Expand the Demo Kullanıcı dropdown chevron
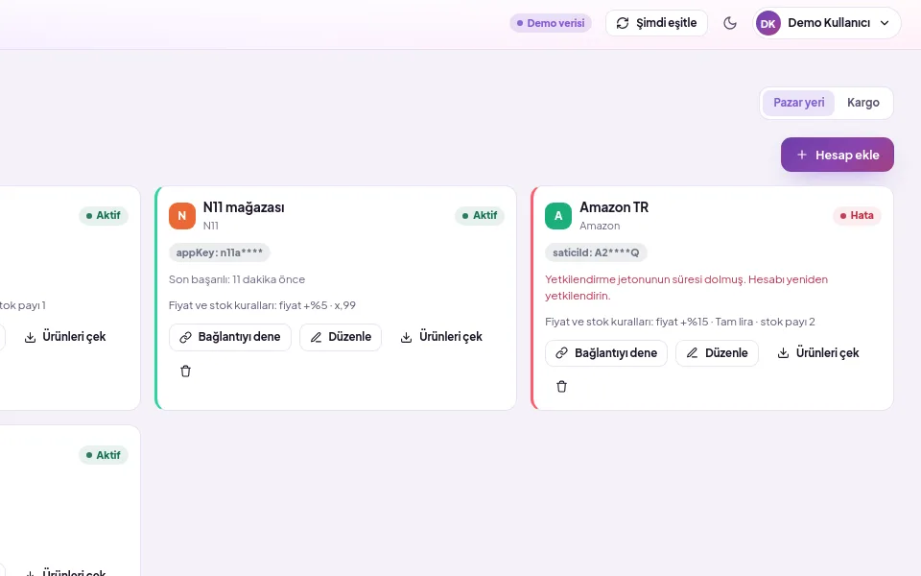The width and height of the screenshot is (921, 576). point(885,23)
